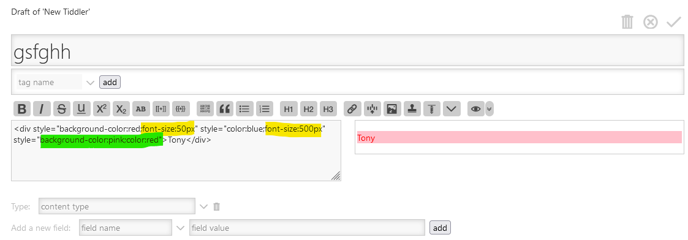Insert a block quote with the quote icon
The image size is (688, 240).
[x=225, y=109]
